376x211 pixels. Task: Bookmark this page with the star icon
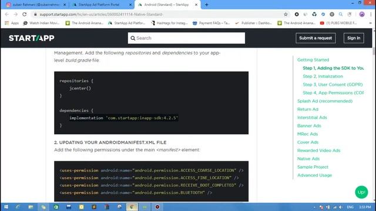[286, 14]
